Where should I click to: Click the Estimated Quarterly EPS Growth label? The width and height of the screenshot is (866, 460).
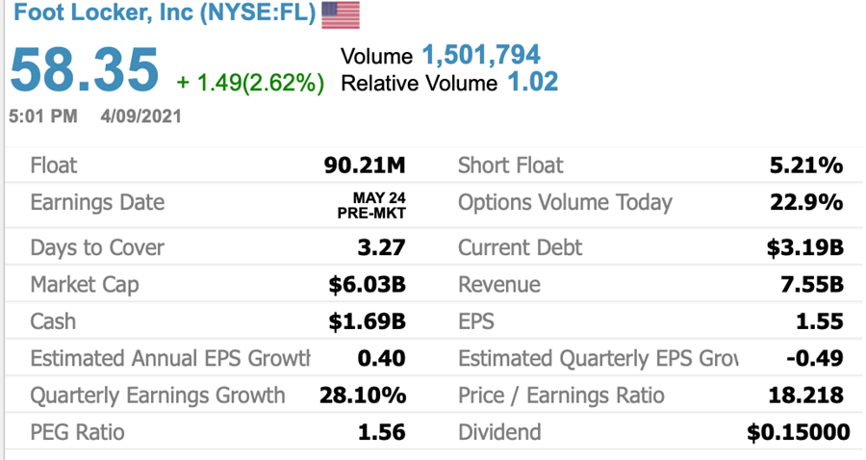point(599,358)
